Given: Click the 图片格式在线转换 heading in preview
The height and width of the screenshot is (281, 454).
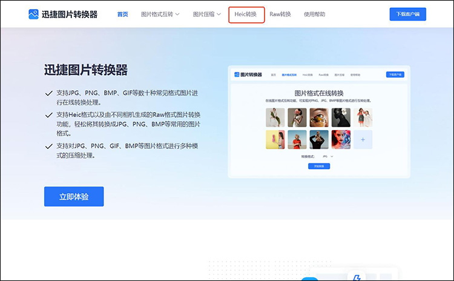Looking at the screenshot, I should [319, 93].
